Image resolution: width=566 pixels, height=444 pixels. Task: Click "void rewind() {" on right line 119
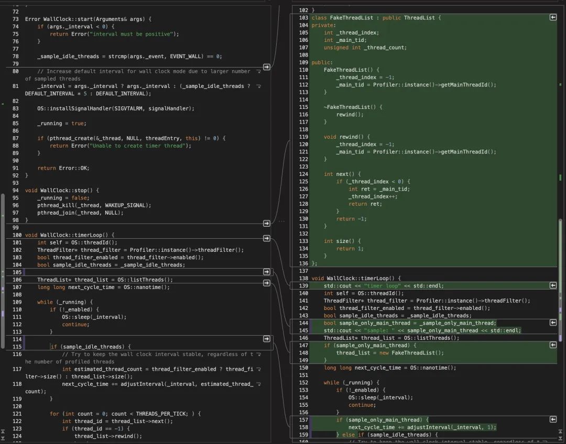tap(346, 137)
